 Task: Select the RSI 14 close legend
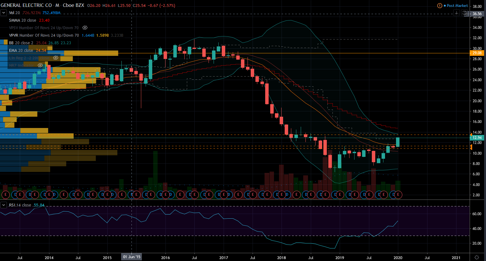(20, 205)
